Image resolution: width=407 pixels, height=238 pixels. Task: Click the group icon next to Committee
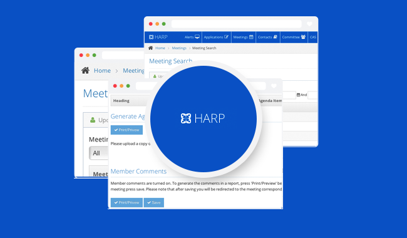coord(303,37)
